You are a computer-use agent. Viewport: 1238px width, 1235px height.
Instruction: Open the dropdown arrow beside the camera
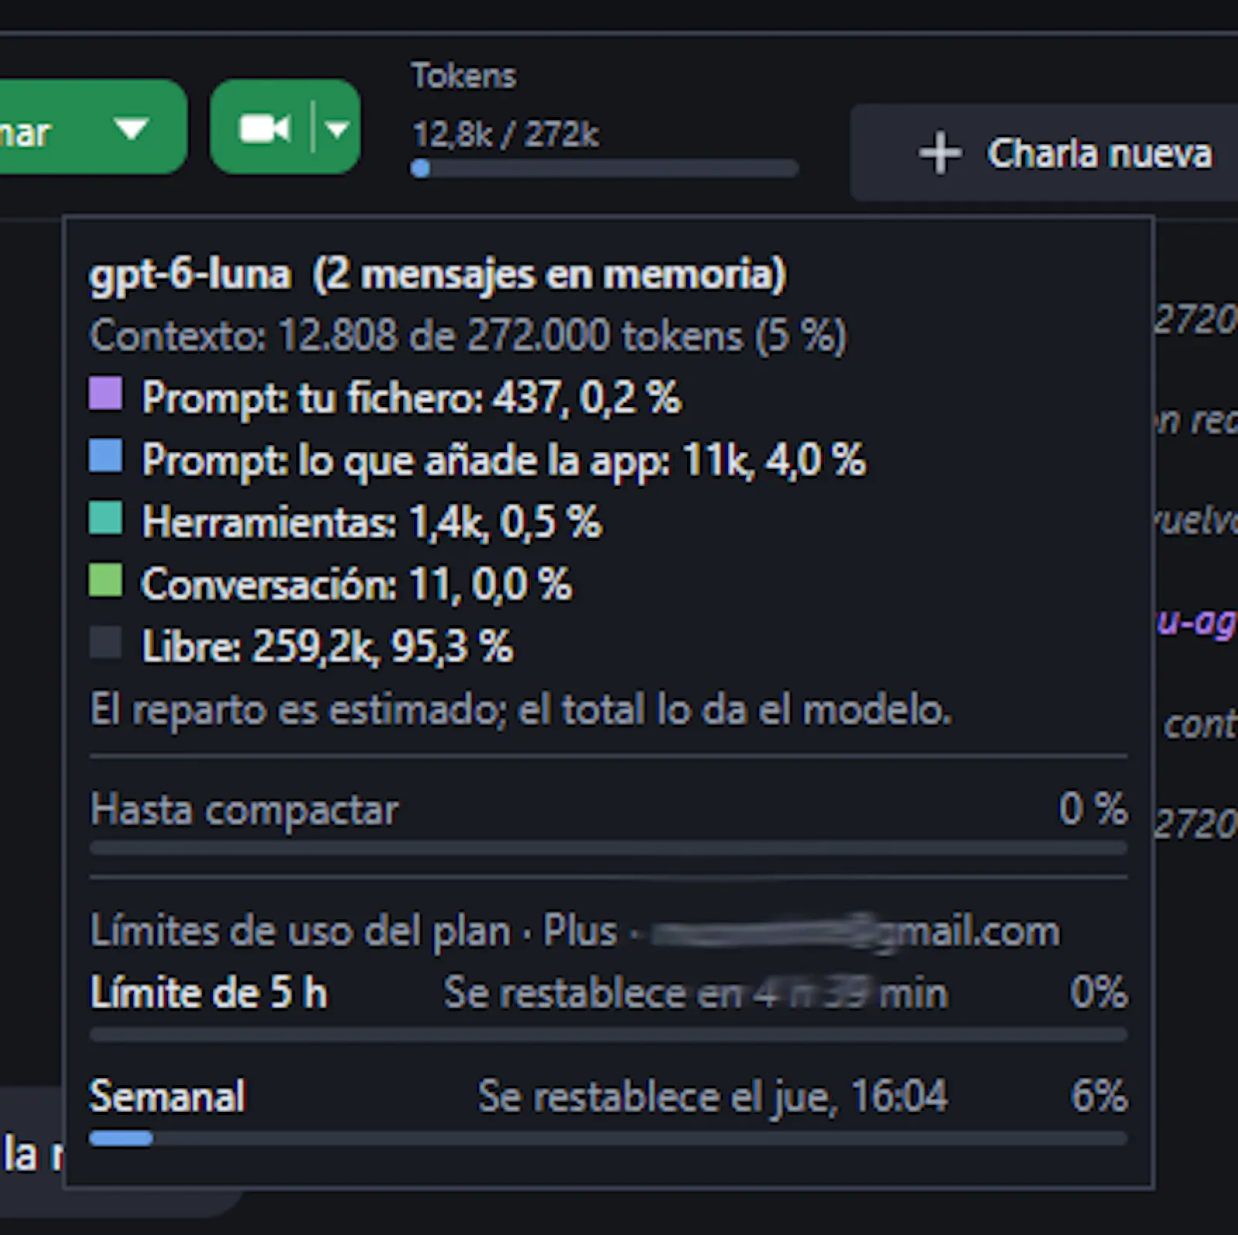pos(337,128)
